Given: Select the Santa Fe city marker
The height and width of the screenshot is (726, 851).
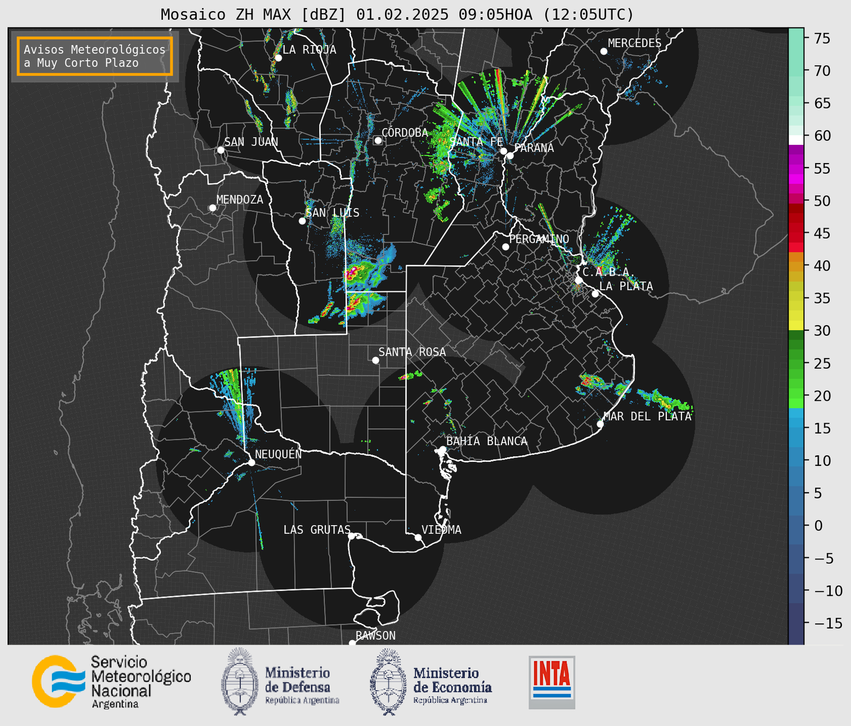Looking at the screenshot, I should [503, 151].
